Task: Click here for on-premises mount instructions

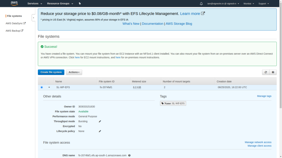Action: [x=118, y=58]
